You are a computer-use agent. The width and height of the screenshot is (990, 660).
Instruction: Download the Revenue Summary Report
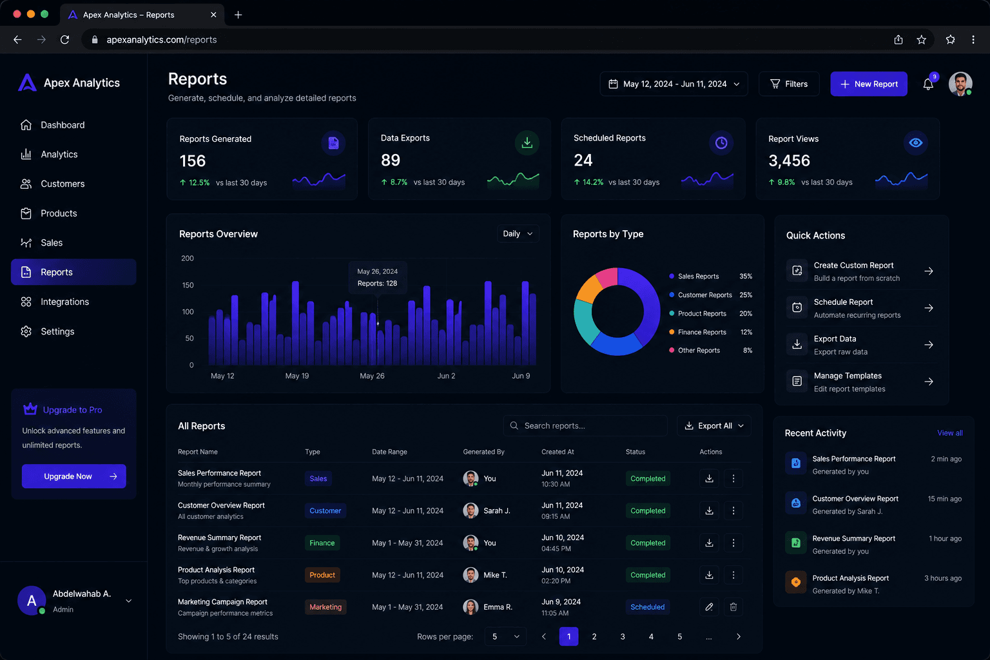click(709, 543)
